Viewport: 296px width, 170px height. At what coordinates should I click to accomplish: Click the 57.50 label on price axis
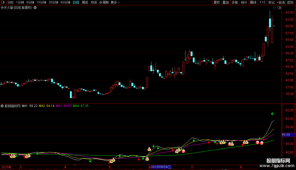point(289,33)
